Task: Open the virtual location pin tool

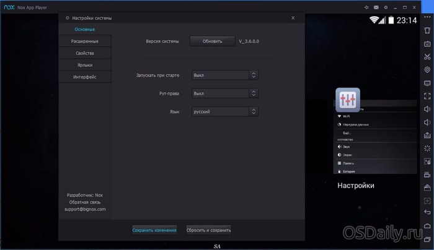Action: [x=427, y=70]
